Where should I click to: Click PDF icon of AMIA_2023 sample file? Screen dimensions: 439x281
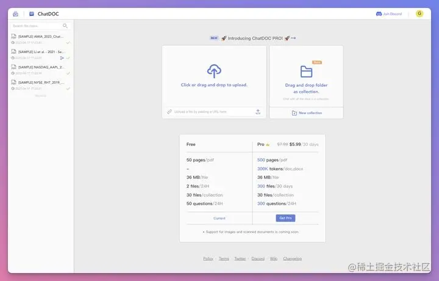(13, 36)
